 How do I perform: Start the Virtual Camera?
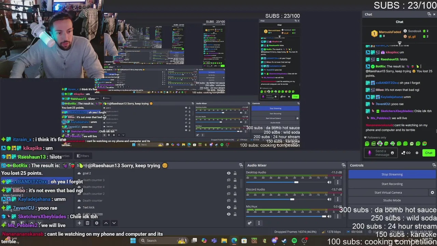tap(388, 193)
